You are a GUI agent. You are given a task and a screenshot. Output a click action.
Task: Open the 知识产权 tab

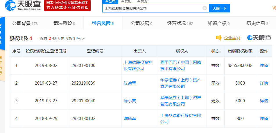[218, 23]
